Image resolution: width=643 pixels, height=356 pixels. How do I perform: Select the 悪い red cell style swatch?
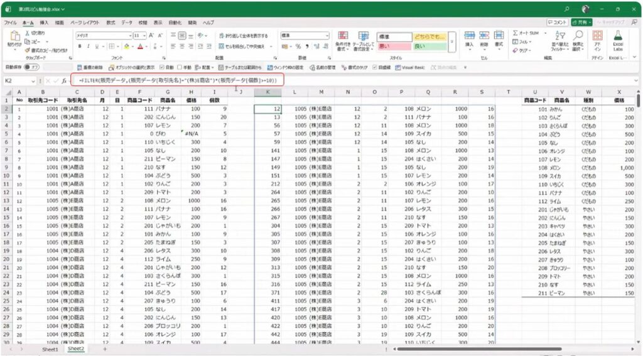pyautogui.click(x=394, y=46)
